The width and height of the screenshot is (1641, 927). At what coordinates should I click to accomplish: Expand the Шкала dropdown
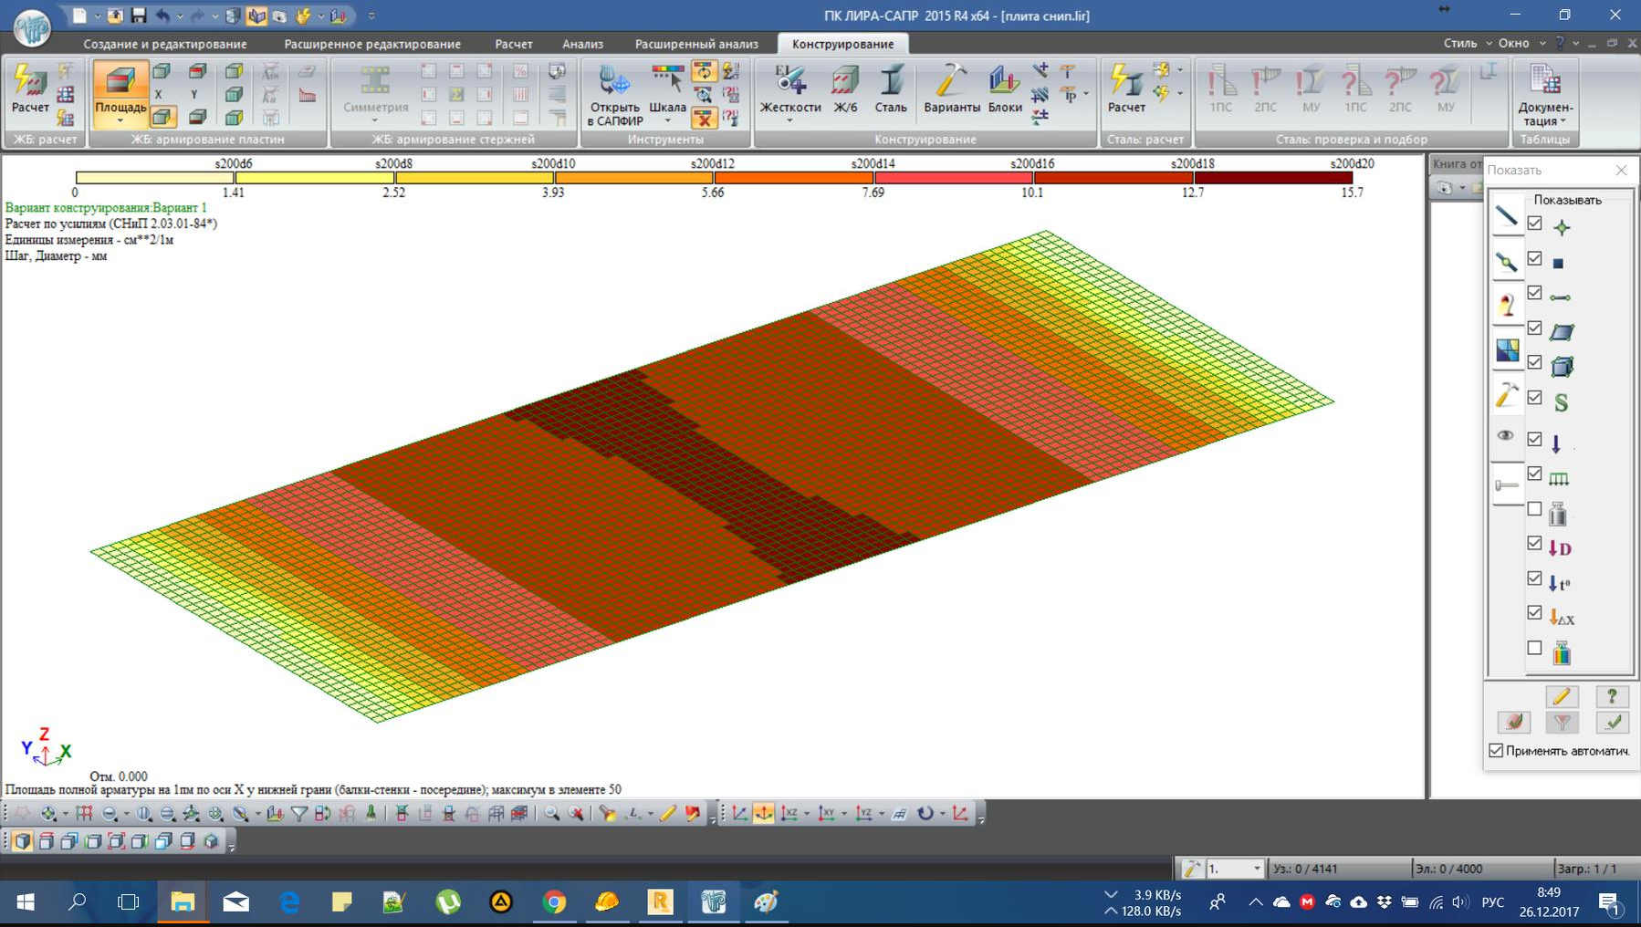[x=667, y=121]
